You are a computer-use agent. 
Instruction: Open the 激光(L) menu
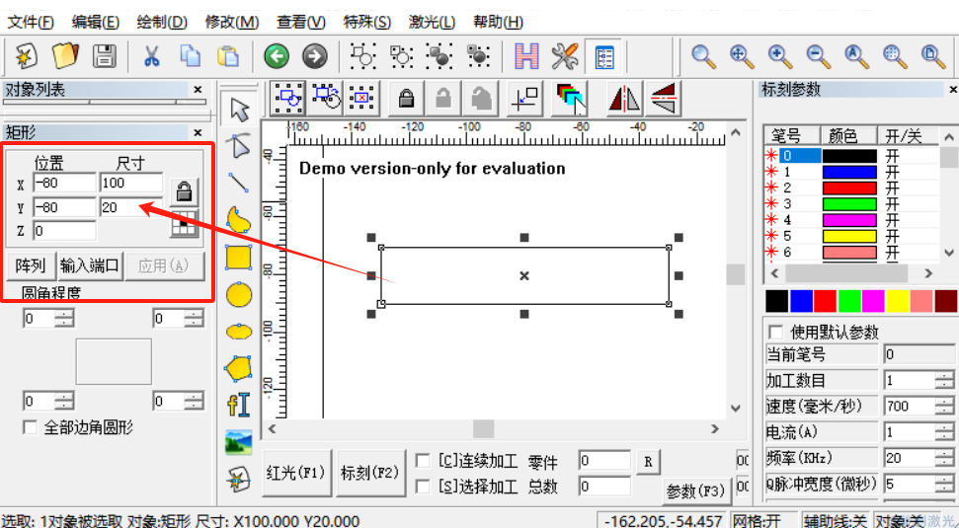pos(432,22)
